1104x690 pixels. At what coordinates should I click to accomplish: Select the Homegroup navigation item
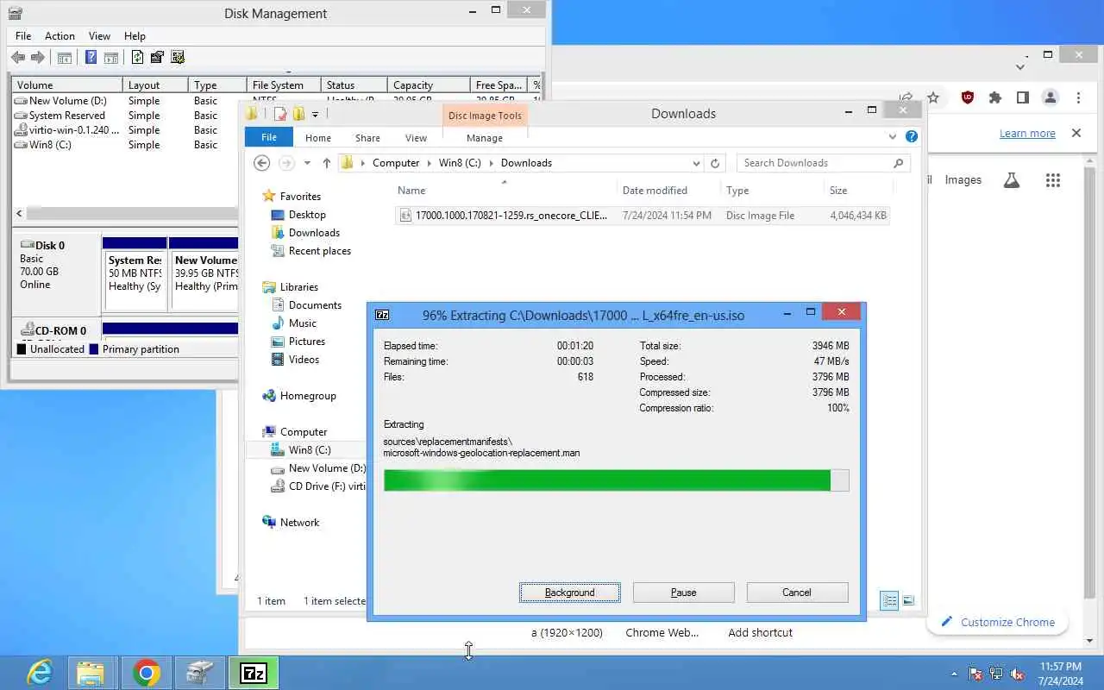[307, 396]
